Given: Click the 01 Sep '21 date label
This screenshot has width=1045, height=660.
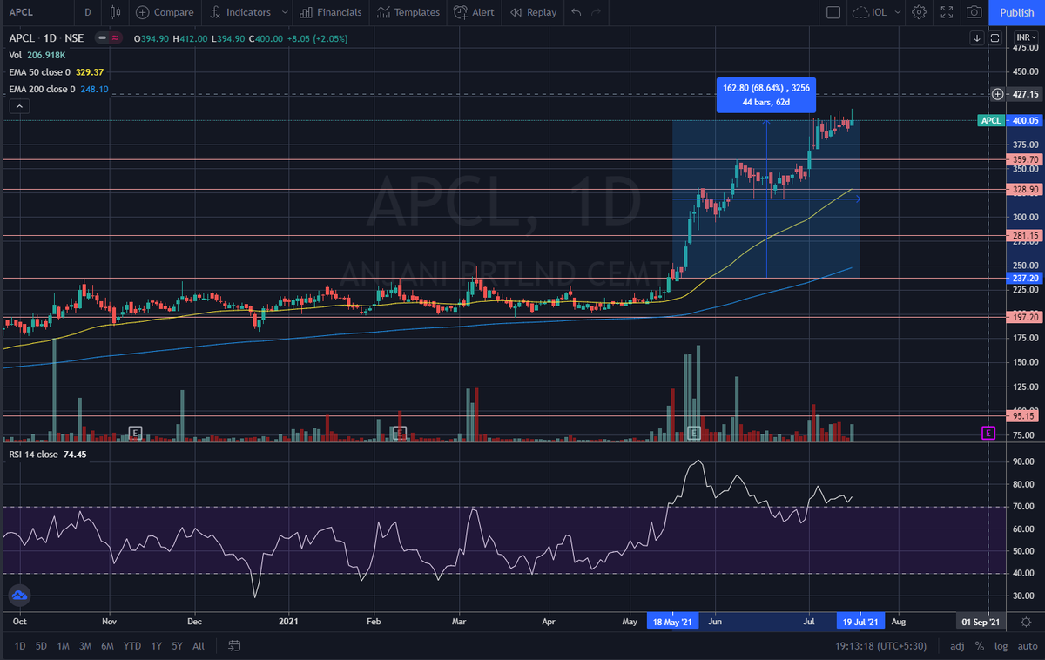Looking at the screenshot, I should (981, 622).
